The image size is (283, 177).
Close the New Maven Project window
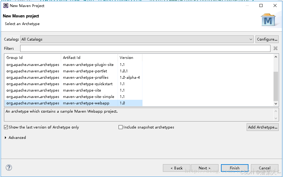click(x=275, y=5)
